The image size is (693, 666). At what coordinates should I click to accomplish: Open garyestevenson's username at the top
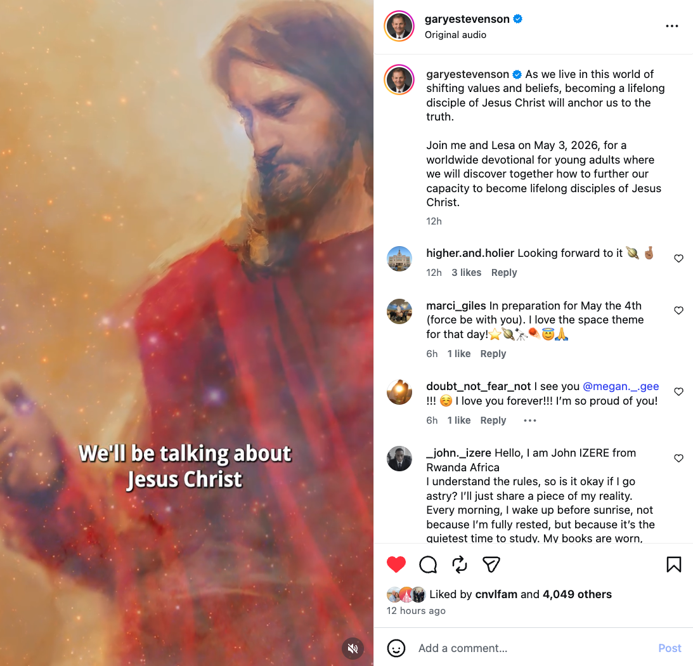click(x=468, y=19)
